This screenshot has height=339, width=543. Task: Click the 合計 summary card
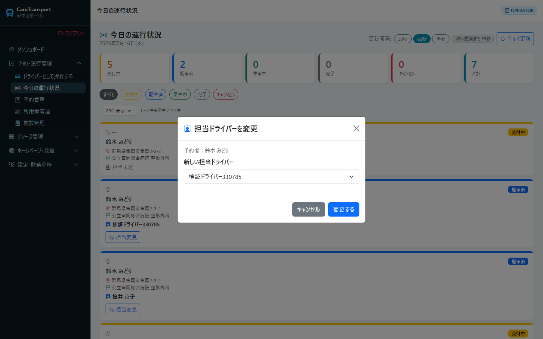(499, 68)
